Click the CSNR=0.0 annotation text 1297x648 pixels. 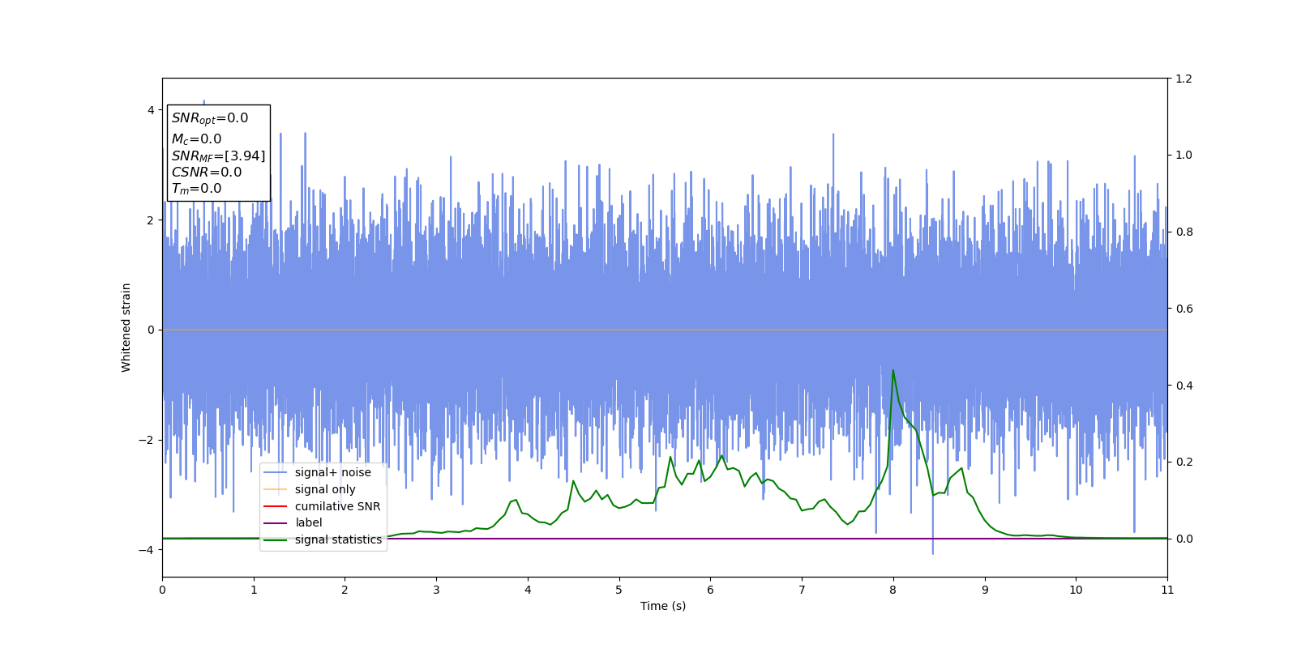(x=207, y=172)
